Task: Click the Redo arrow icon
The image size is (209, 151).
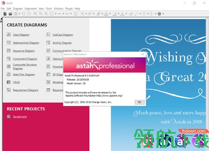Action: click(29, 14)
